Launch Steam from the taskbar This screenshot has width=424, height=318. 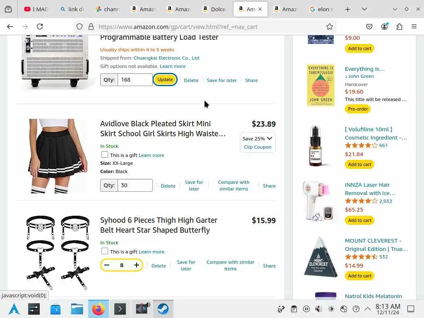click(x=163, y=309)
